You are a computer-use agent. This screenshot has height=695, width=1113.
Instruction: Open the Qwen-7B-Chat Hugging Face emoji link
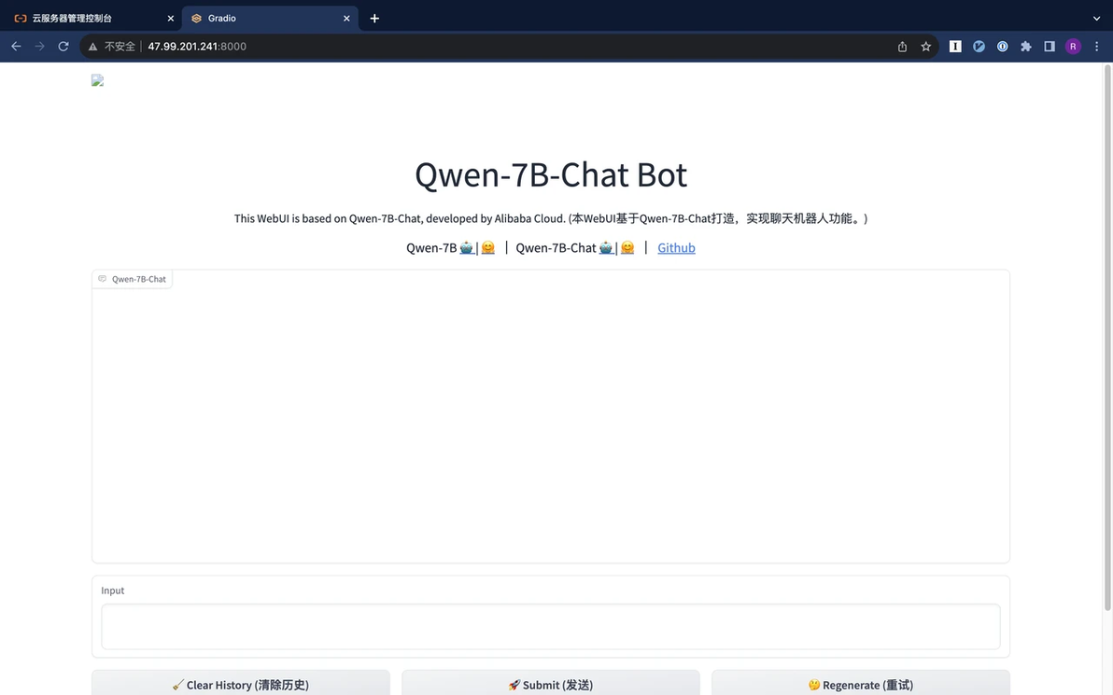[627, 247]
